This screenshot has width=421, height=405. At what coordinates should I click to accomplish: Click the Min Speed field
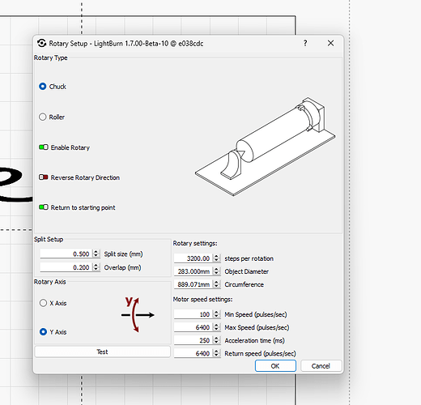[x=193, y=314]
